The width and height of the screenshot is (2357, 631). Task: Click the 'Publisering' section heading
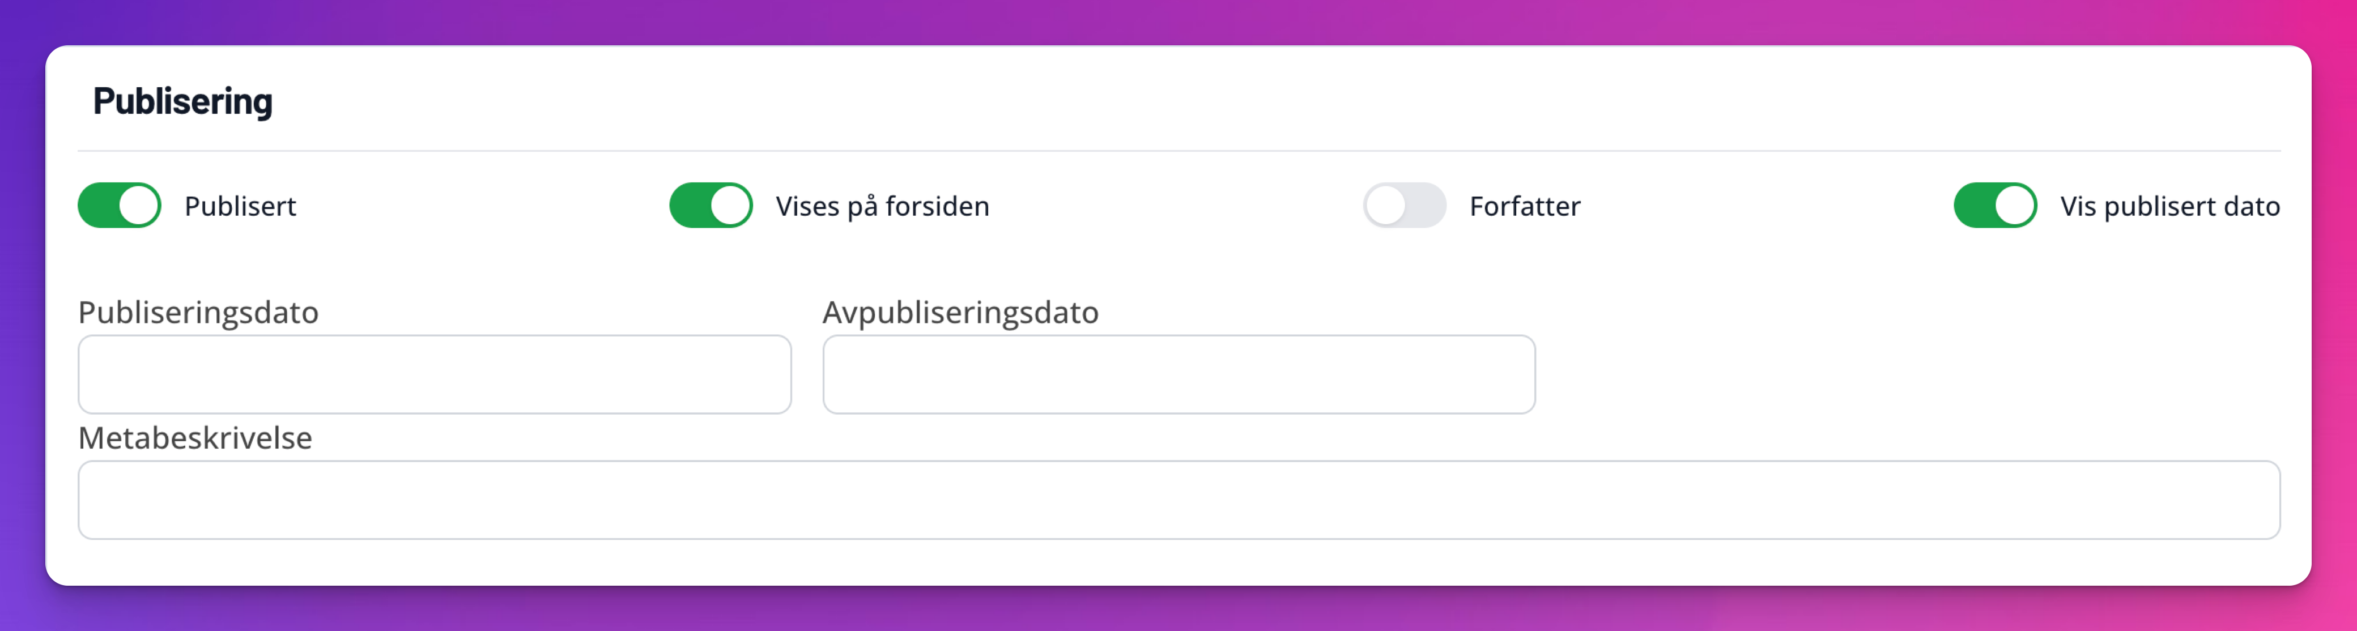tap(183, 101)
